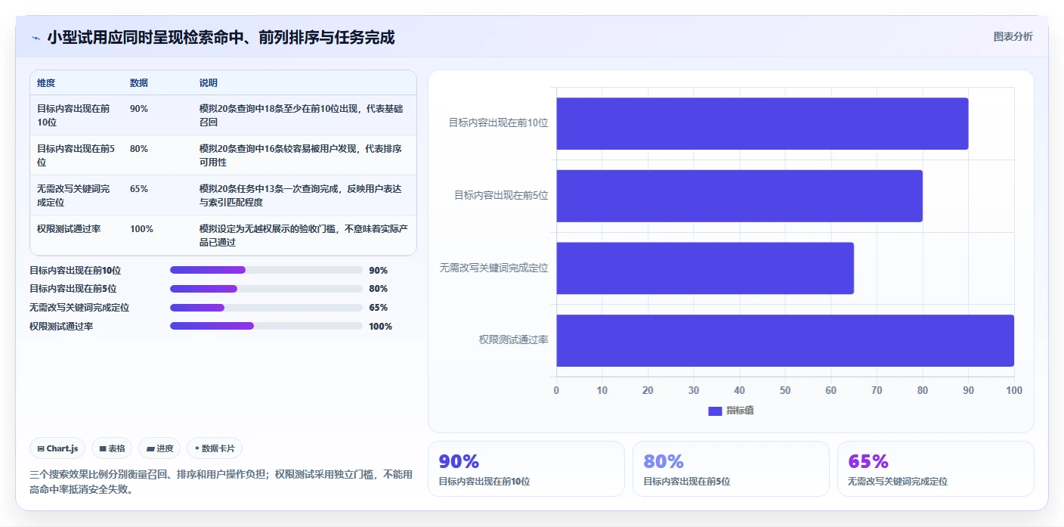Click the title 小型试用应同时呈现检索命中、前列排序与任务完成
1064x527 pixels.
pyautogui.click(x=221, y=38)
